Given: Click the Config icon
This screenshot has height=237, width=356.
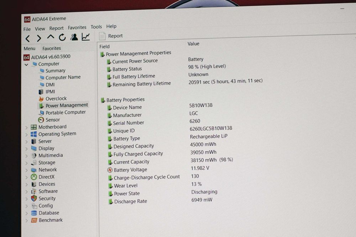Looking at the screenshot, I should click(34, 206).
